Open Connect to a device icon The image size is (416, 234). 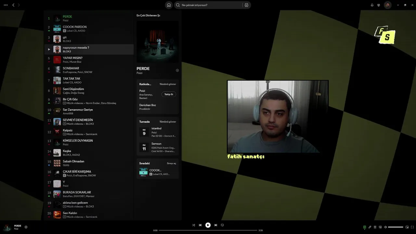click(x=380, y=227)
